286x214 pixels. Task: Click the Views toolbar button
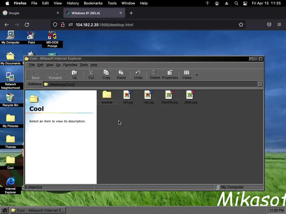pyautogui.click(x=187, y=75)
